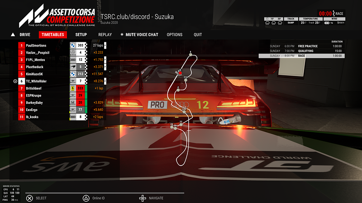Screen dimensions: 362x203
Task: Open the Drive menu item
Action: (25, 35)
